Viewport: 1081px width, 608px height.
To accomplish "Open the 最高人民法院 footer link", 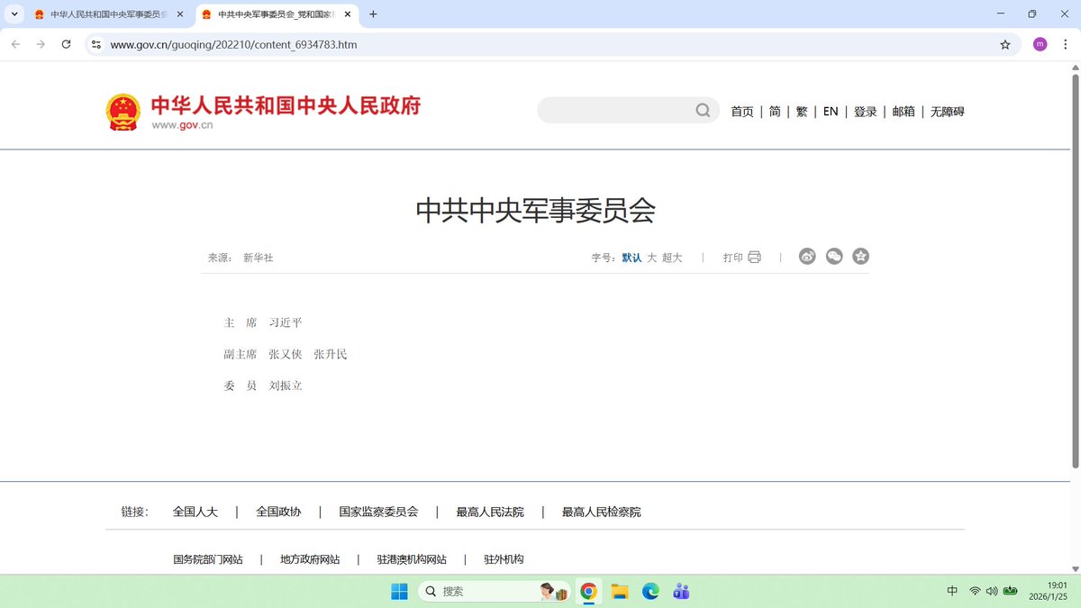I will tap(490, 512).
